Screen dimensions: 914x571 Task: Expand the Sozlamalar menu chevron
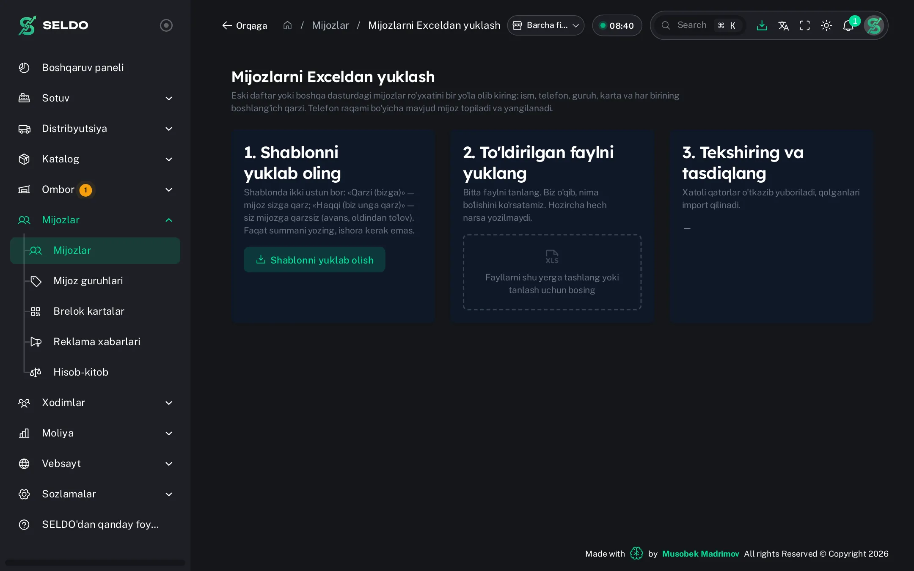point(169,494)
